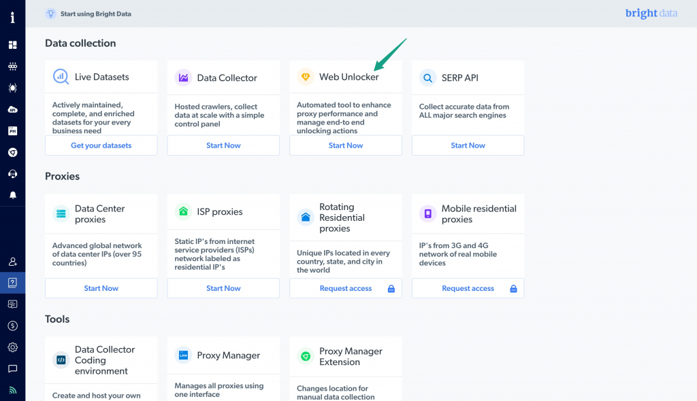Click the Rotating Residential proxies house icon
This screenshot has width=697, height=401.
click(x=306, y=217)
